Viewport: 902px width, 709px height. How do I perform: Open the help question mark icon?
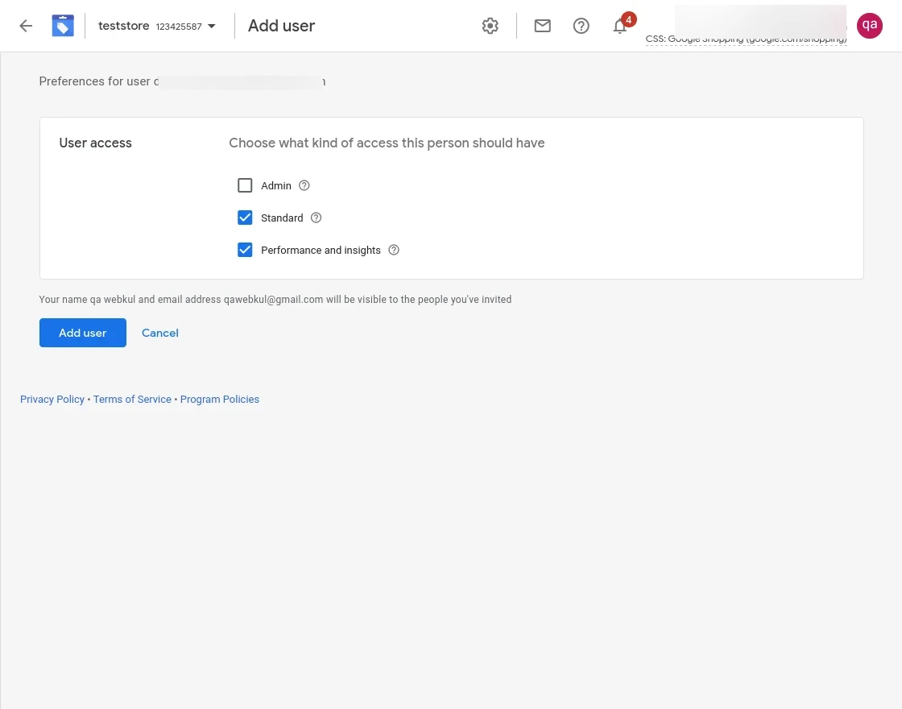(581, 26)
